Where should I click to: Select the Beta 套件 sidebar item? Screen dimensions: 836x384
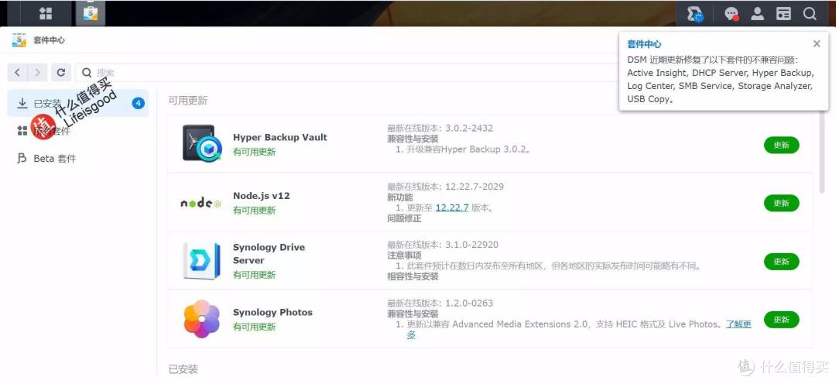[78, 159]
